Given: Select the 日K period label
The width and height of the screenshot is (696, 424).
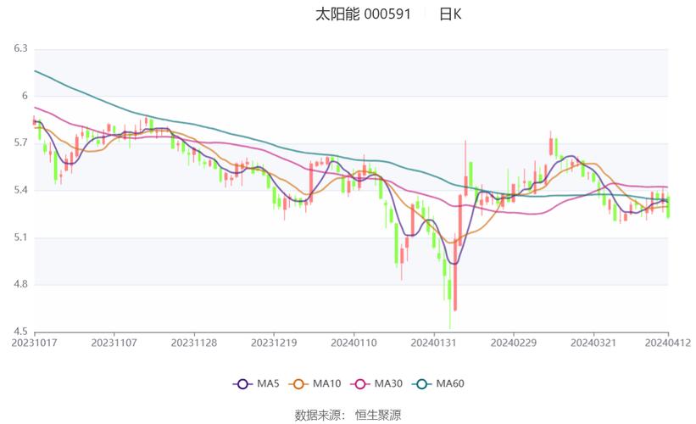Looking at the screenshot, I should tap(450, 14).
